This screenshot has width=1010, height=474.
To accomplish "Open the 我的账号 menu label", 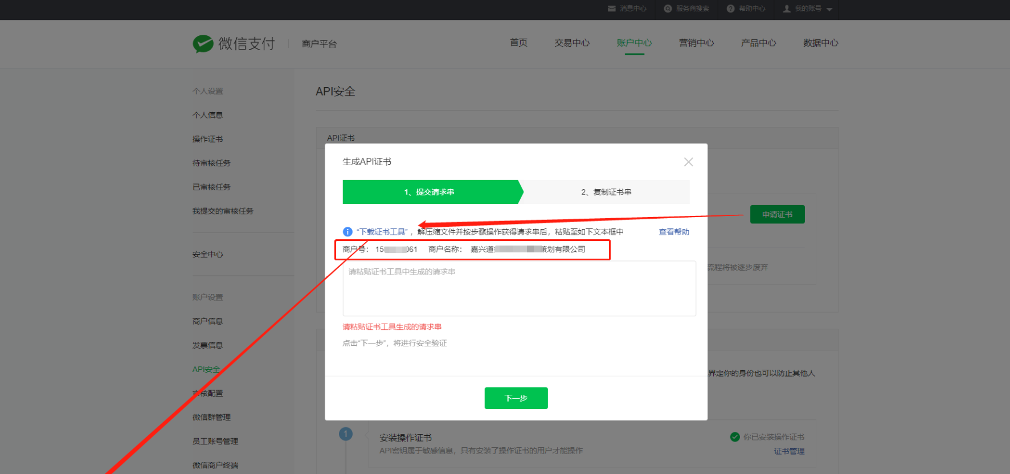I will point(808,9).
